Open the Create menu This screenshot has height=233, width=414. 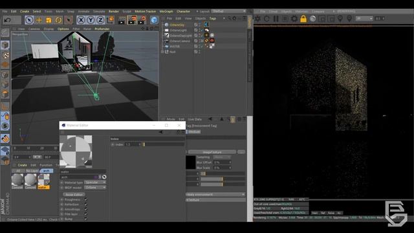[25, 12]
